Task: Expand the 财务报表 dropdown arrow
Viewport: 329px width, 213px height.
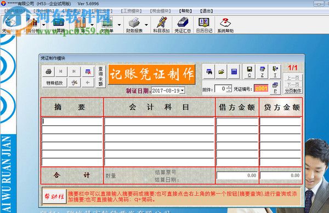Action: click(146, 25)
